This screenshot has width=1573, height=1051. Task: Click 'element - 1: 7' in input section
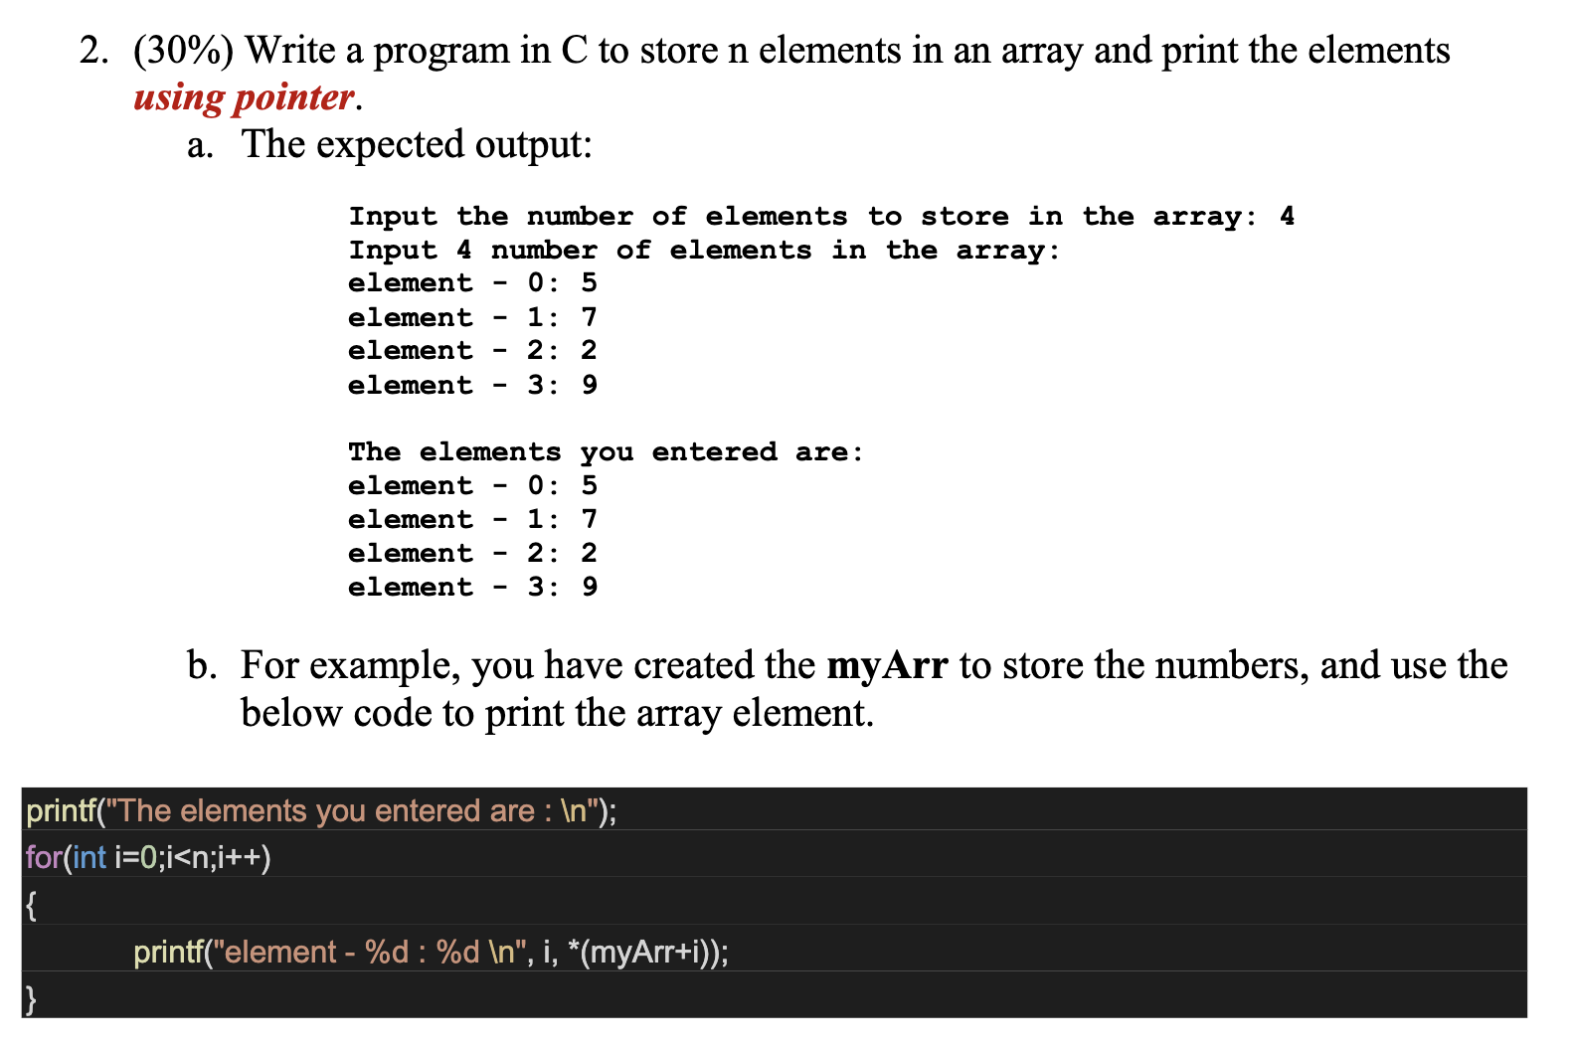[472, 317]
